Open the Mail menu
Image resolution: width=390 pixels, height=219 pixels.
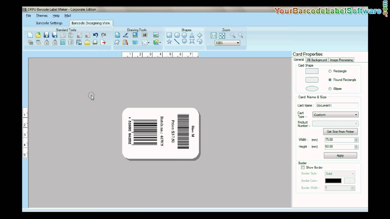[68, 16]
